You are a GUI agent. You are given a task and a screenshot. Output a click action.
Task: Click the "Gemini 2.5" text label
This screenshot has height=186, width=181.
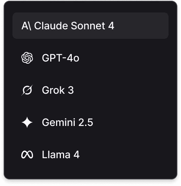point(67,122)
